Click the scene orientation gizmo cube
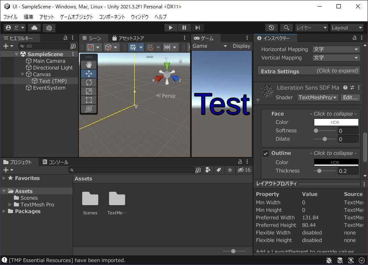Image resolution: width=368 pixels, height=265 pixels. click(x=167, y=74)
